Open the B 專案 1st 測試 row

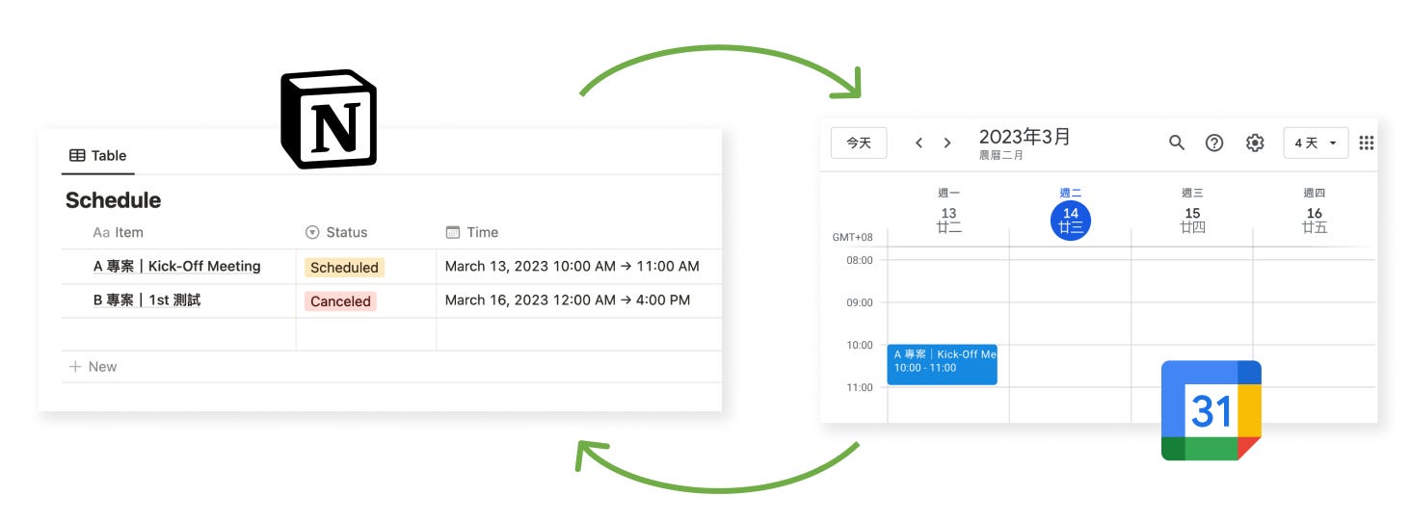(x=147, y=300)
